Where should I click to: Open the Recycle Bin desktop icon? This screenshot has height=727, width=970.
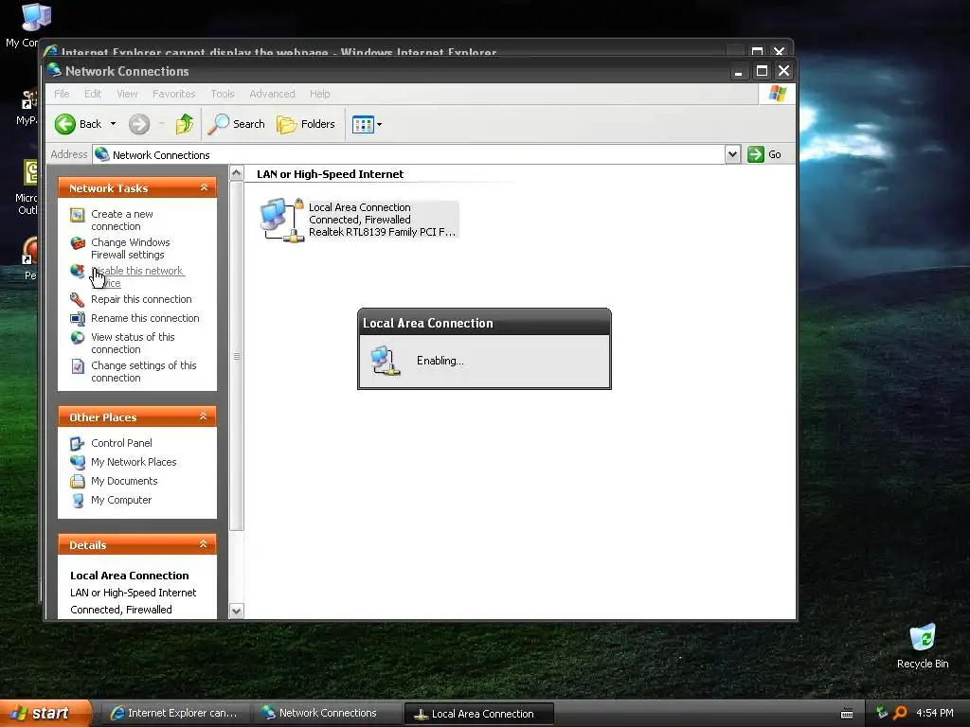(x=923, y=646)
